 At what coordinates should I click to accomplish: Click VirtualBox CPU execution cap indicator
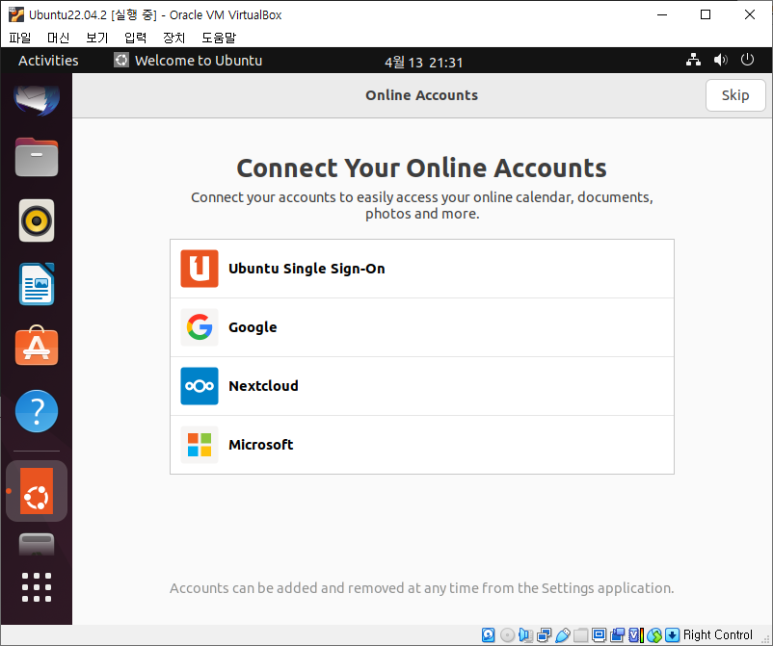[636, 634]
